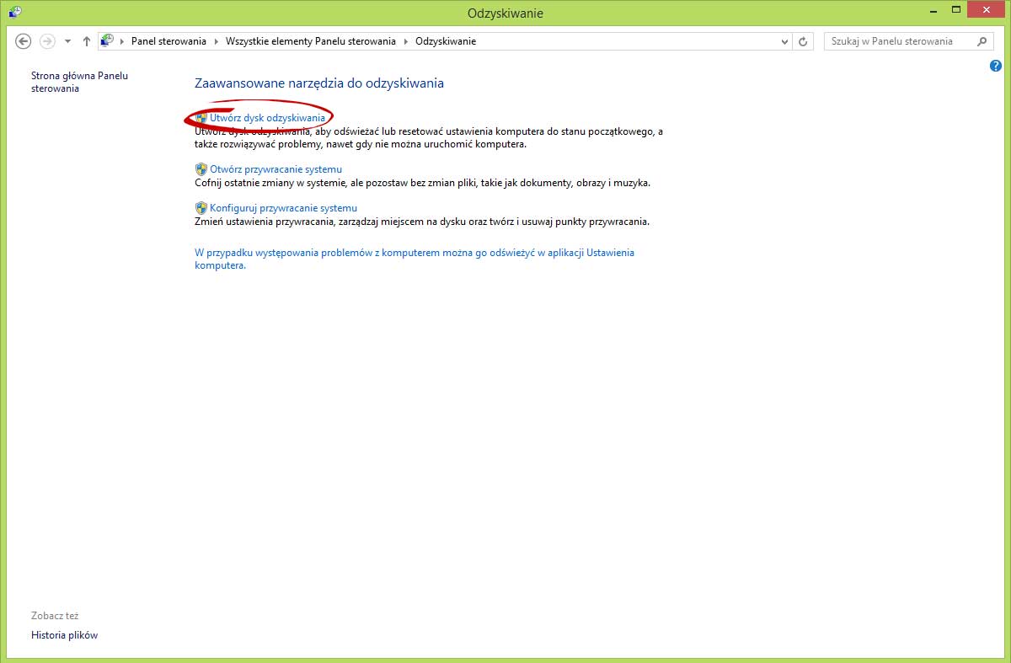Click 'Otwórz przywracanie systemu' link
The width and height of the screenshot is (1011, 663).
point(275,169)
